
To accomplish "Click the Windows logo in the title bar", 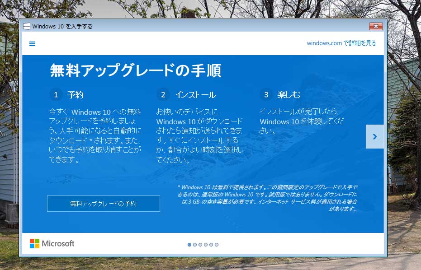I will point(27,26).
